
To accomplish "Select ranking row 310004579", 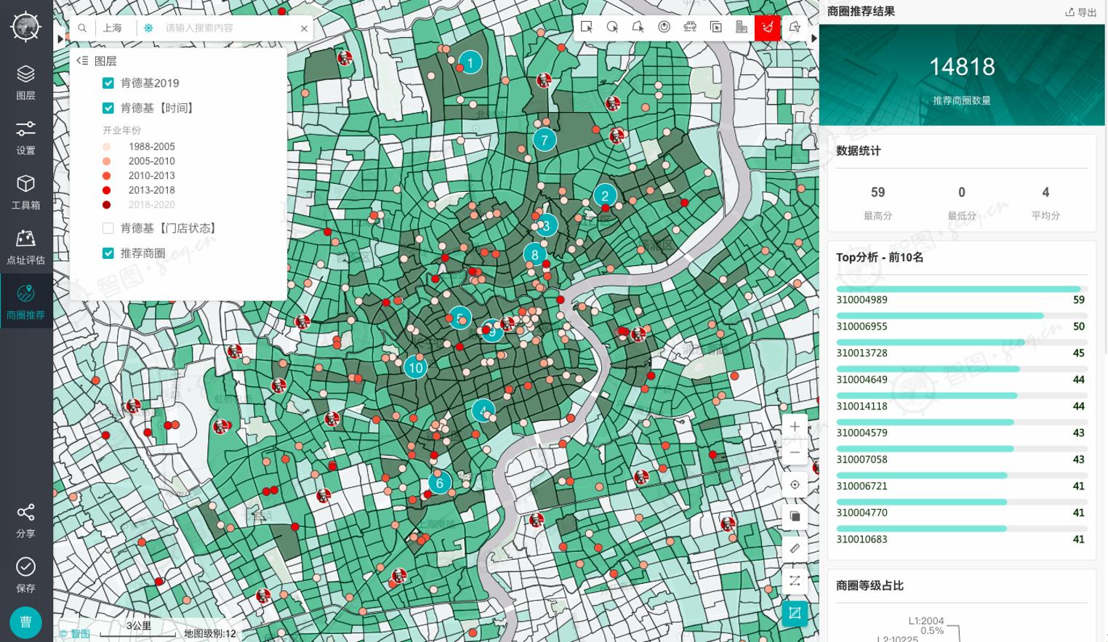I will click(960, 429).
